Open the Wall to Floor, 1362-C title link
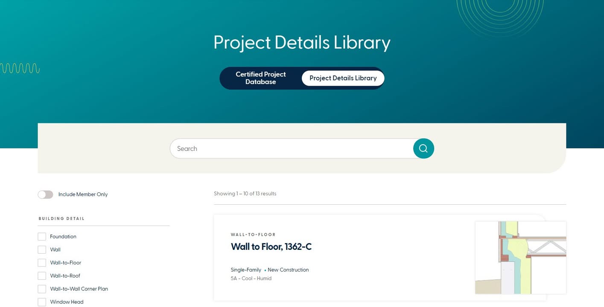Viewport: 604px width, 307px height. pos(271,246)
